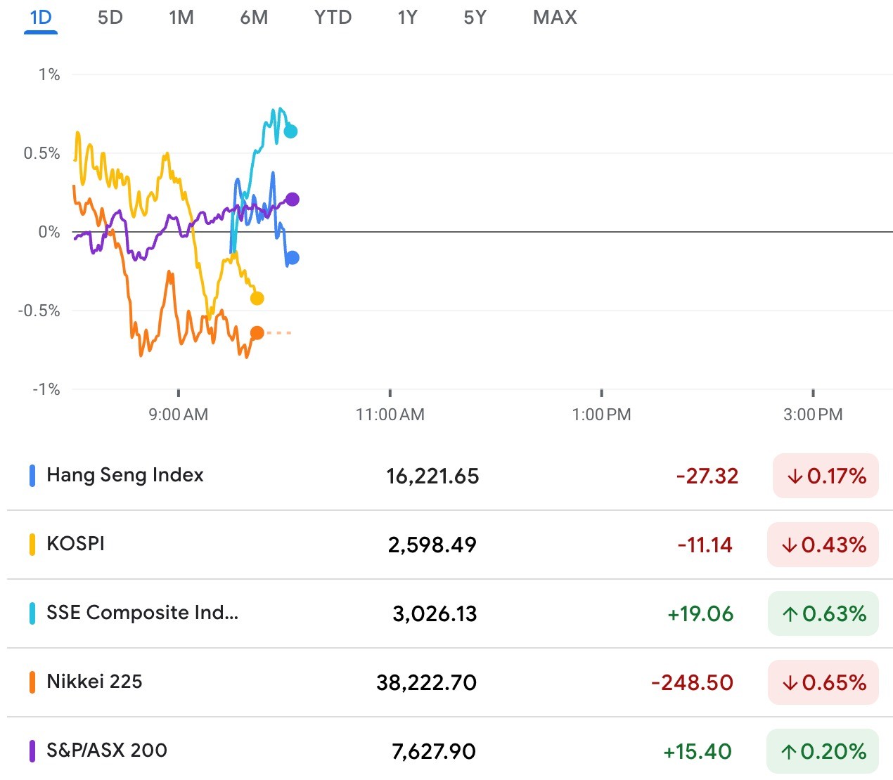The width and height of the screenshot is (893, 780).
Task: Click the 0% y-axis label
Action: tap(49, 232)
